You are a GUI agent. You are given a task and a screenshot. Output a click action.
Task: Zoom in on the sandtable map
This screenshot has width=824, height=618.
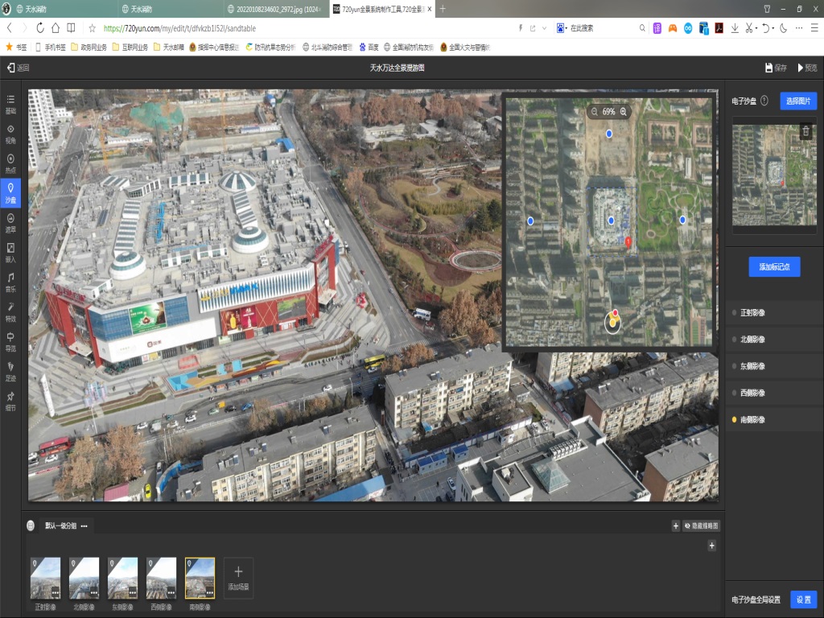pos(623,112)
